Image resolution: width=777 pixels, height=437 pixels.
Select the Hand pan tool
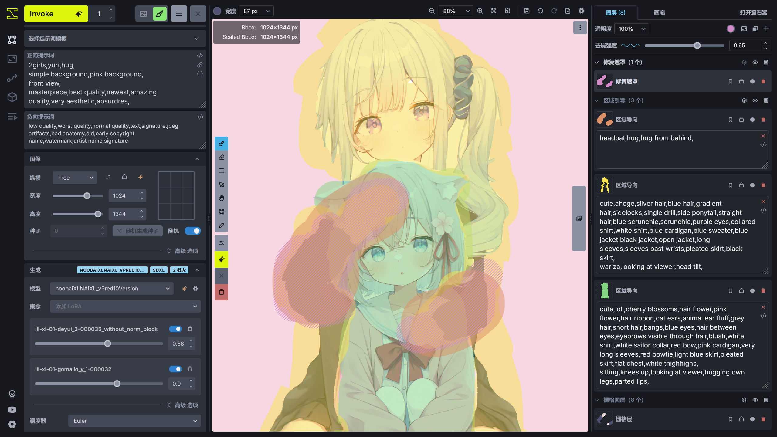[221, 198]
